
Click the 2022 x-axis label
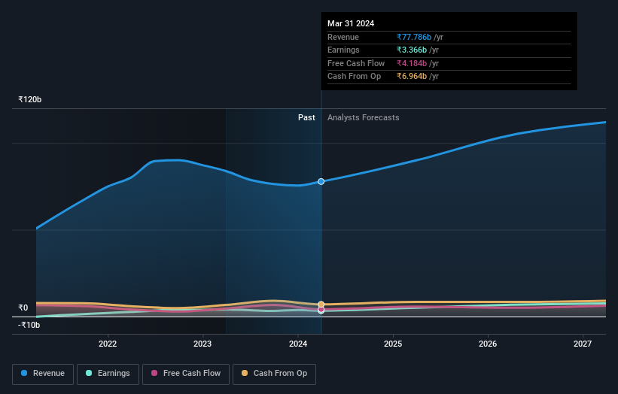pyautogui.click(x=108, y=344)
